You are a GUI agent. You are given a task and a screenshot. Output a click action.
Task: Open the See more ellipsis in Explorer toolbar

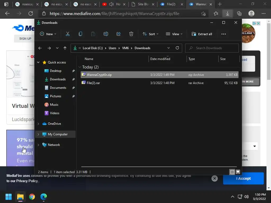(223, 34)
